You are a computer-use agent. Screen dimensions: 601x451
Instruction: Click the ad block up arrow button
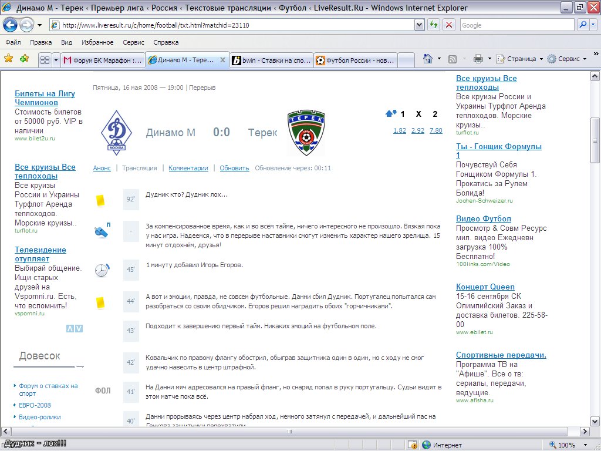70,329
